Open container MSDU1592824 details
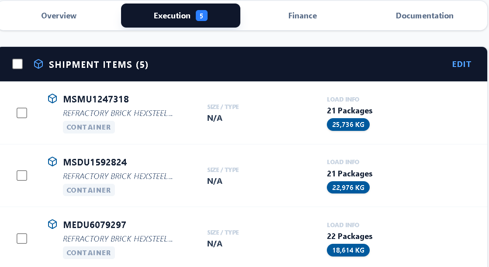The width and height of the screenshot is (489, 267). pyautogui.click(x=95, y=162)
